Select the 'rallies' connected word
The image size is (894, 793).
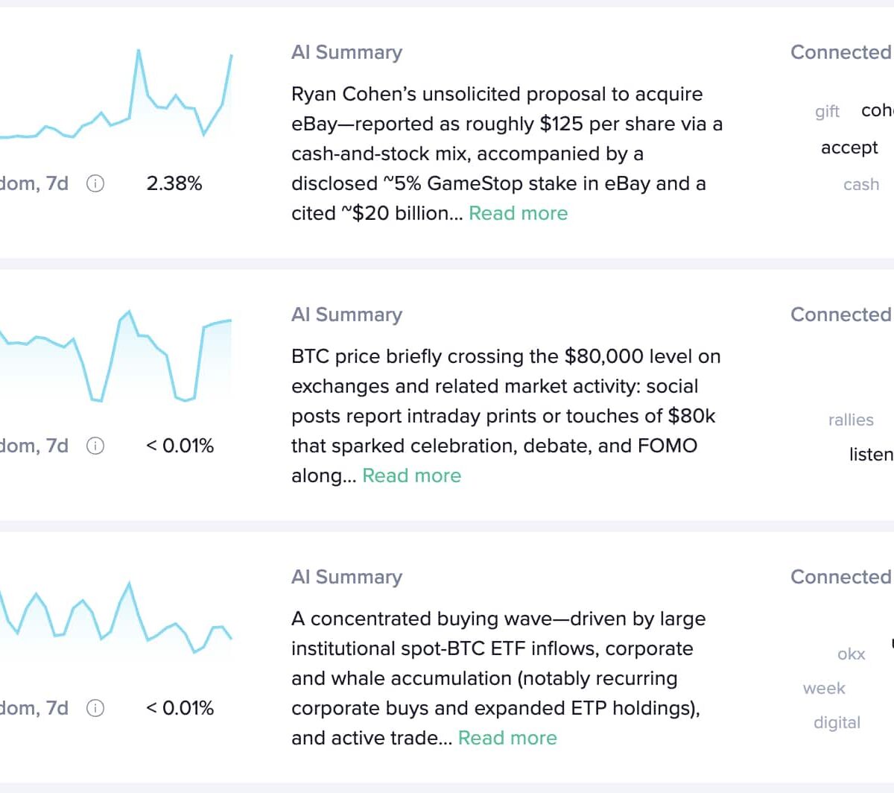(x=851, y=420)
